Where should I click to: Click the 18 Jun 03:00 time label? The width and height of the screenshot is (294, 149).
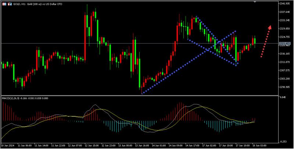[x=259, y=145]
